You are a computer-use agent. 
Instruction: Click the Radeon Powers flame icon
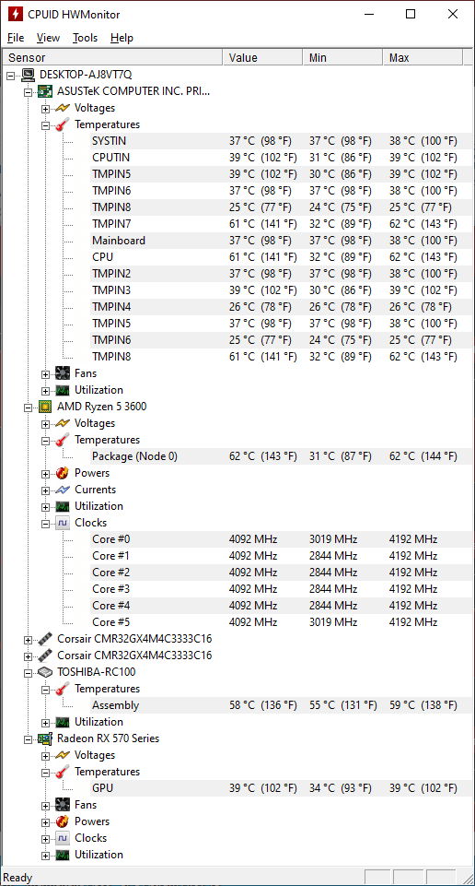(63, 821)
